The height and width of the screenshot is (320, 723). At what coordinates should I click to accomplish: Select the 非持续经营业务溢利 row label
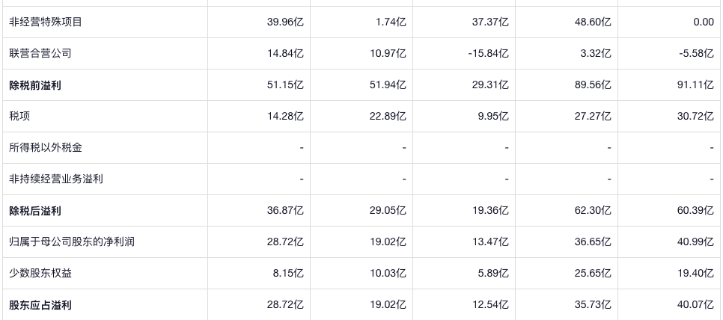point(56,179)
